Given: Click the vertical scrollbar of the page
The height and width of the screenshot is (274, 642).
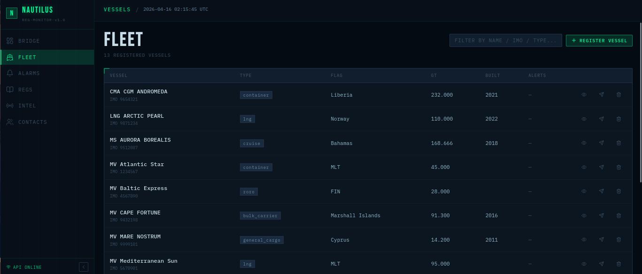Looking at the screenshot, I should pyautogui.click(x=640, y=102).
